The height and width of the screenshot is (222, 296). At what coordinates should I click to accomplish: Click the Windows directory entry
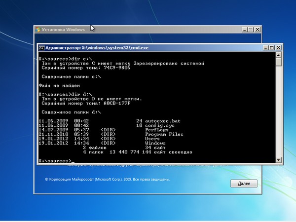(155, 143)
